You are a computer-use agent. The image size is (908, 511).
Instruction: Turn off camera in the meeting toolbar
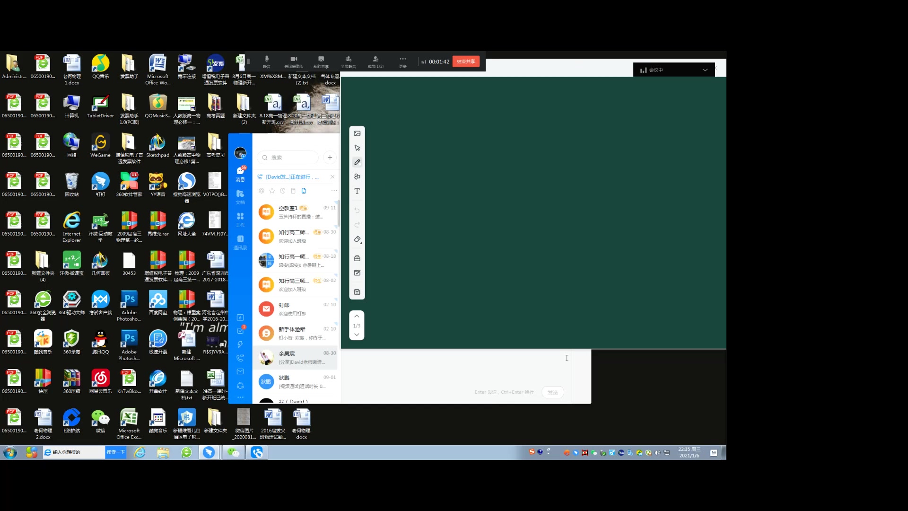pos(294,62)
